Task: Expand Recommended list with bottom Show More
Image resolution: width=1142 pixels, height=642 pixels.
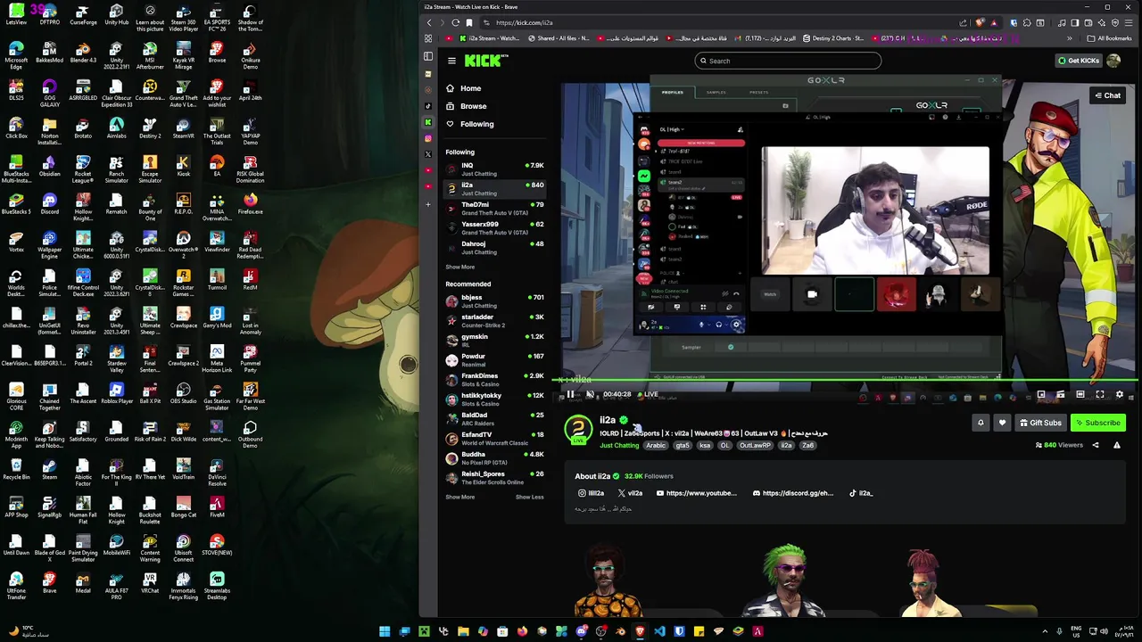Action: coord(460,497)
